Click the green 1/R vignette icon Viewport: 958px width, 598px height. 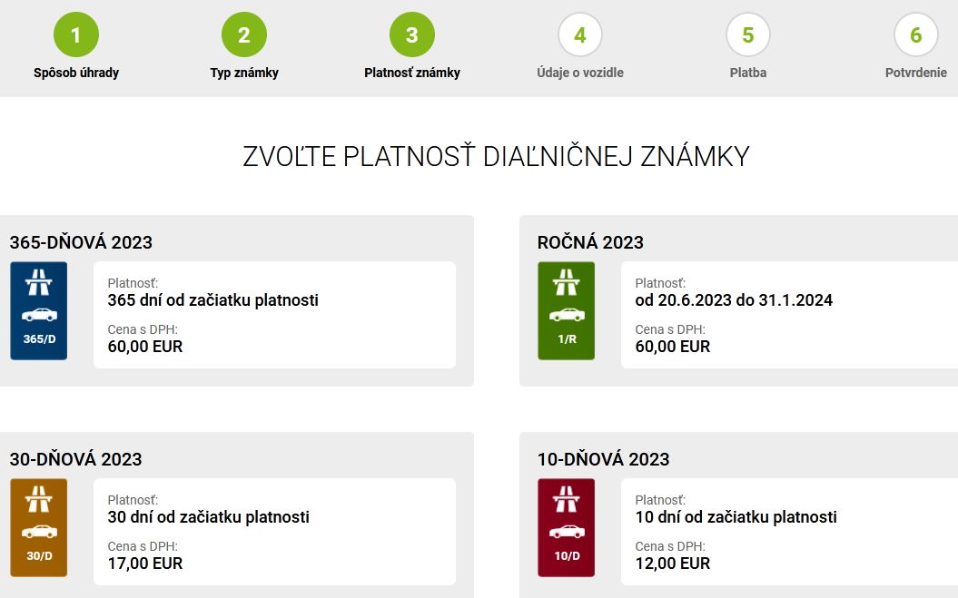566,310
